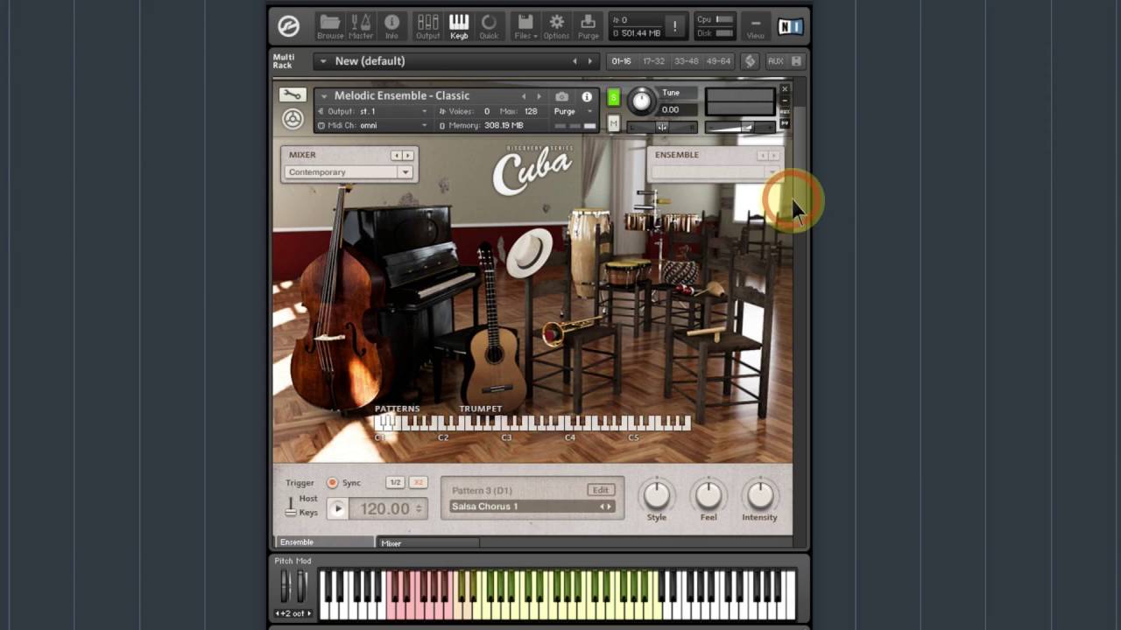Show the Info pane
Screen dimensions: 1121x630
point(391,26)
